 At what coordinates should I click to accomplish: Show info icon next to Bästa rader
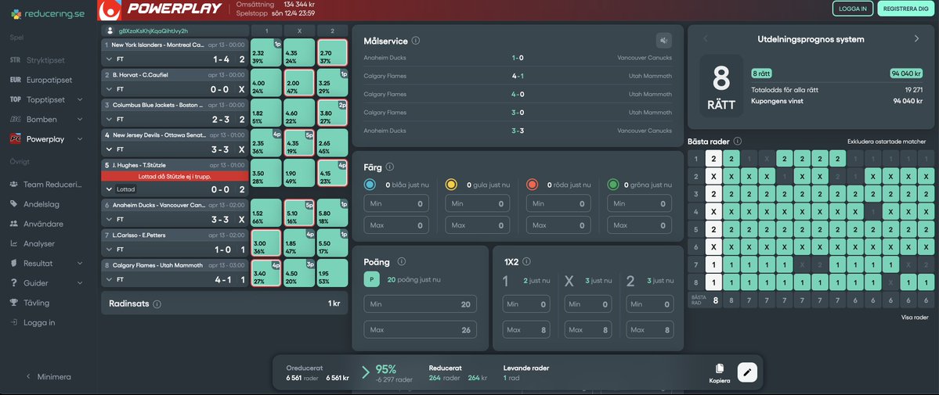[x=737, y=142]
